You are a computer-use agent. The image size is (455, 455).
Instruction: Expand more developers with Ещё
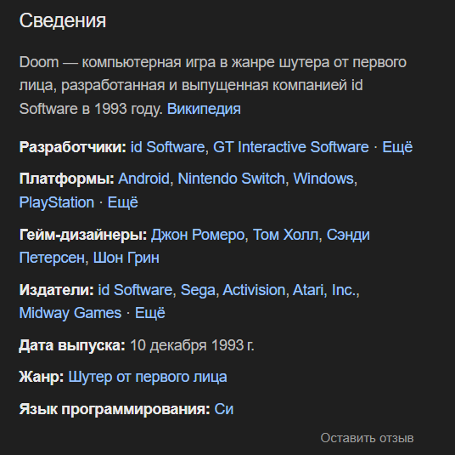(x=397, y=147)
